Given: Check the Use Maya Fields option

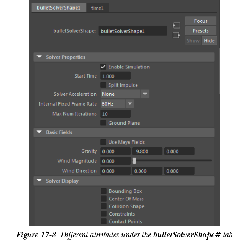Looking at the screenshot, I should pos(103,142).
